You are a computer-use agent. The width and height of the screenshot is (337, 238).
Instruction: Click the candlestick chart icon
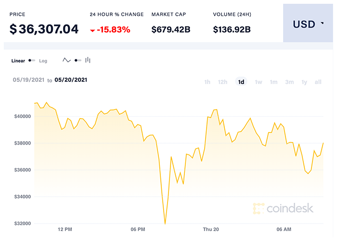[88, 61]
